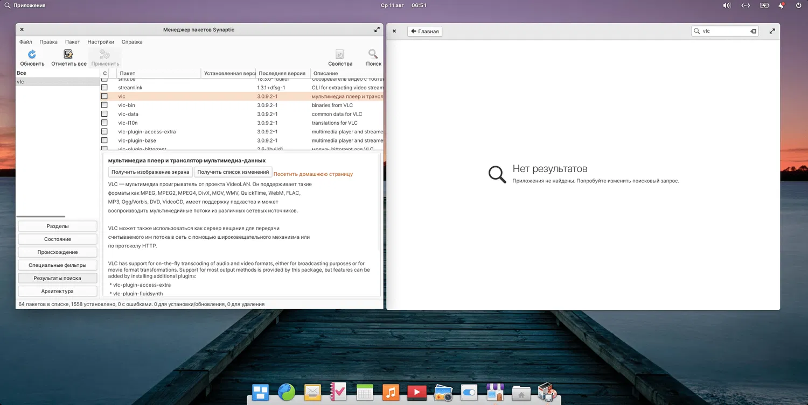Click the AppCenter store icon in the dock
The width and height of the screenshot is (808, 405).
tap(495, 393)
